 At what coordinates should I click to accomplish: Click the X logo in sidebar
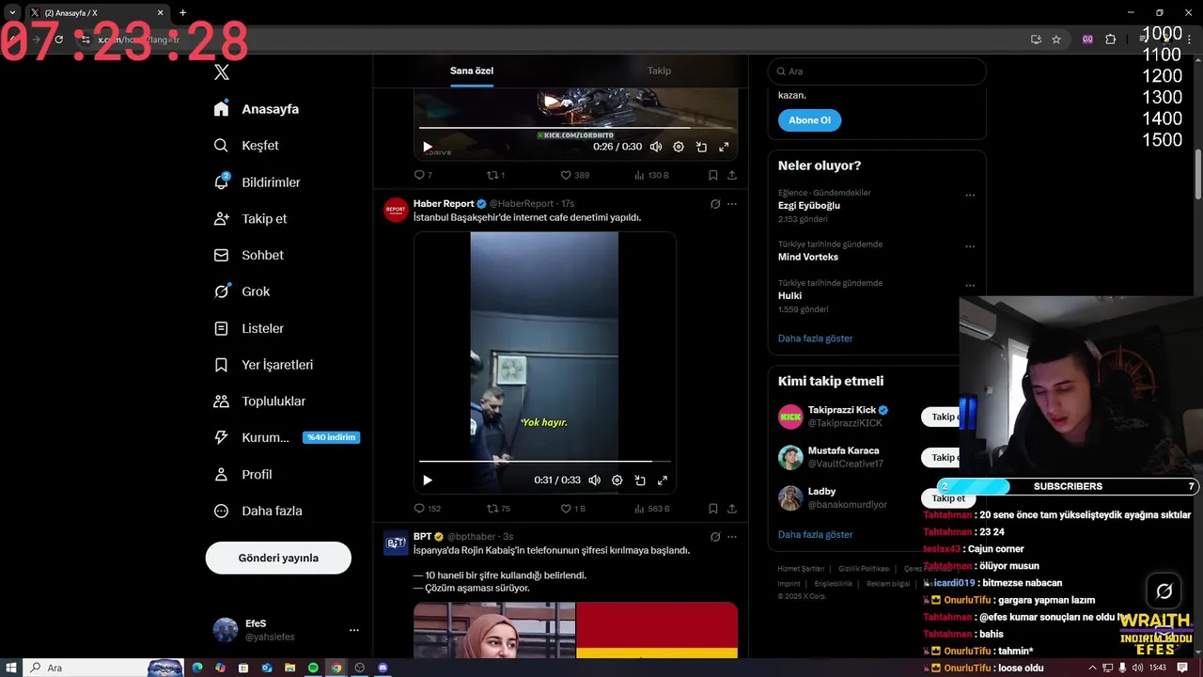[x=222, y=72]
